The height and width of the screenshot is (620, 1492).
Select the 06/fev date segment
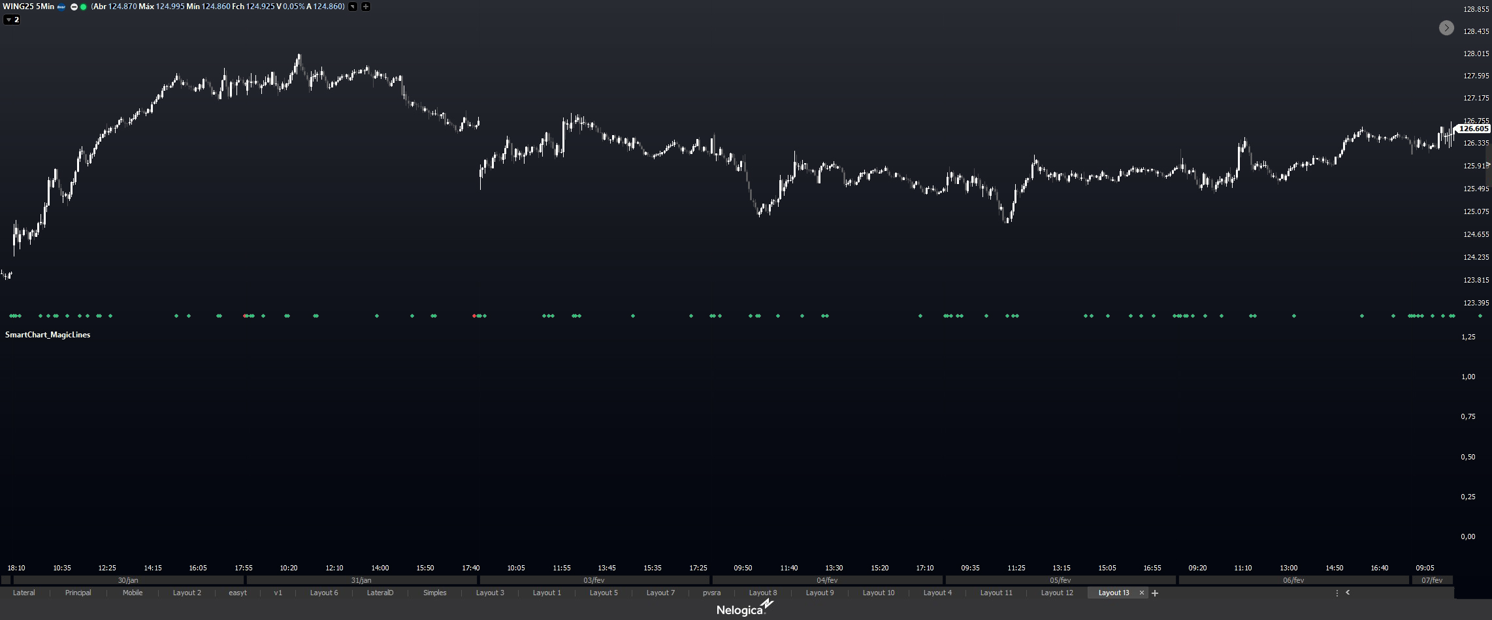[1293, 580]
